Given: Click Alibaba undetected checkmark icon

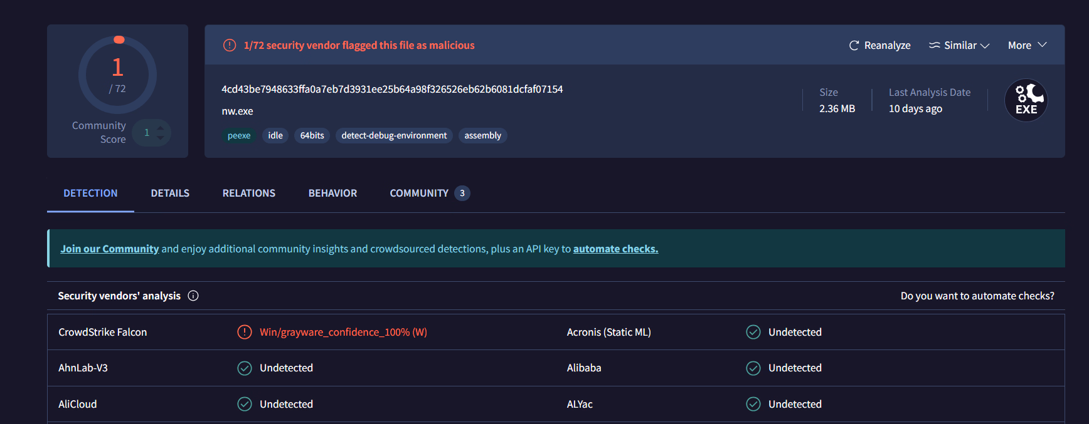Looking at the screenshot, I should [753, 368].
